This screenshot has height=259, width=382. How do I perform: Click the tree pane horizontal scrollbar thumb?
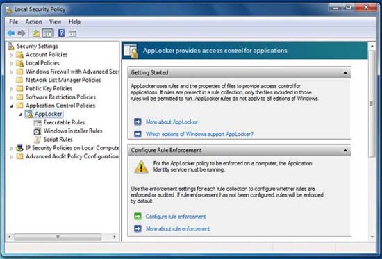(58, 237)
